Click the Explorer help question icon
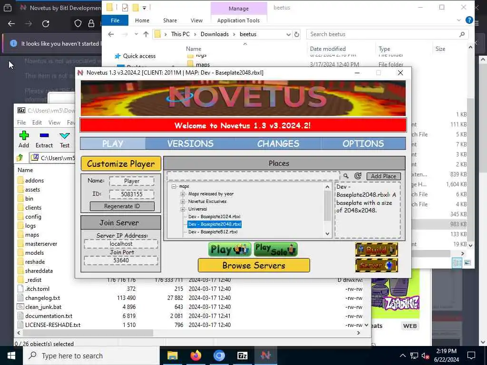 point(469,20)
